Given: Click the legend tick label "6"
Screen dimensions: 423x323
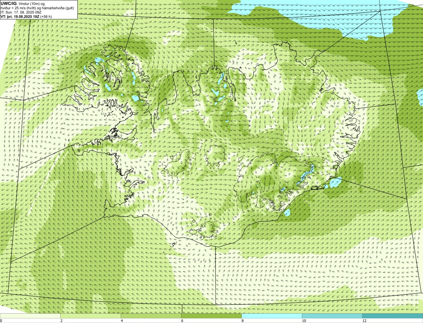Looking at the screenshot, I should [182, 321].
